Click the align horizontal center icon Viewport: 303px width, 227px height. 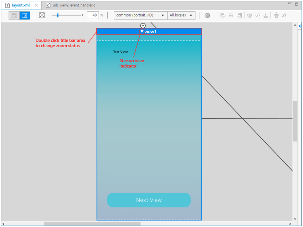pos(231,15)
